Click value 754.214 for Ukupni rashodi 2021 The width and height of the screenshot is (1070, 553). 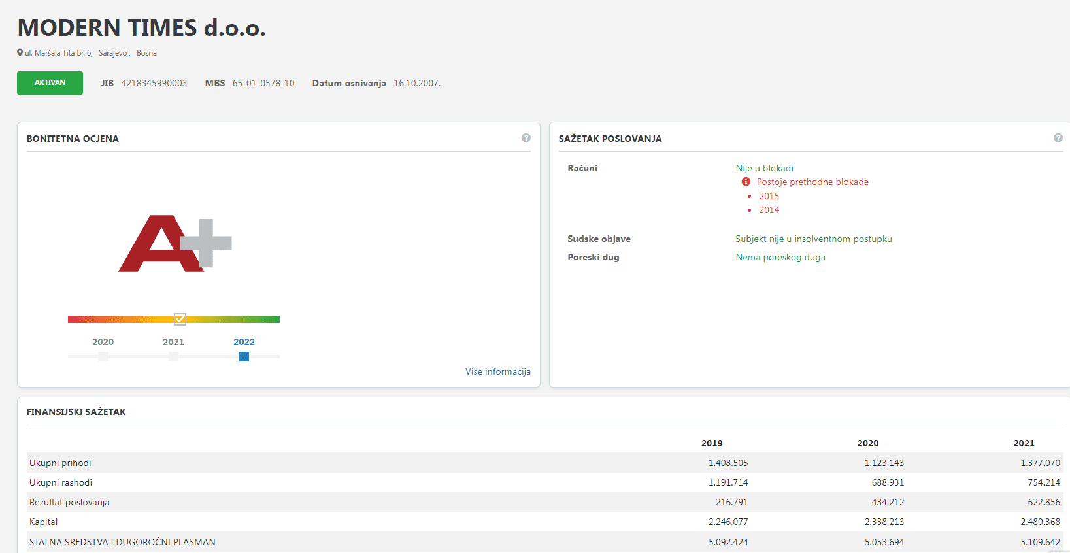pyautogui.click(x=1044, y=482)
